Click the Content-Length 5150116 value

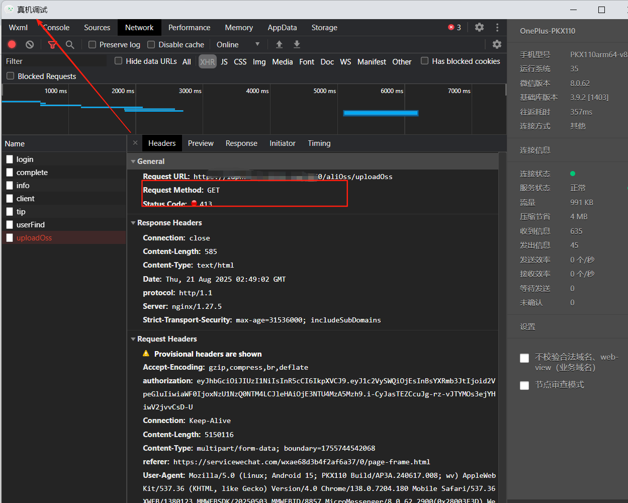click(219, 435)
